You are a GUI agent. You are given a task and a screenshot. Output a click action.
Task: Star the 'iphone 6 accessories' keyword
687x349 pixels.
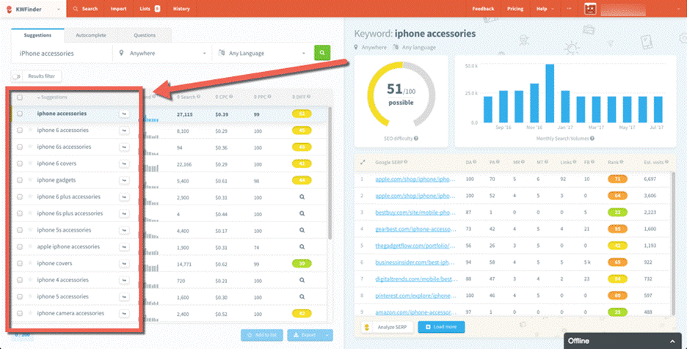(x=30, y=131)
